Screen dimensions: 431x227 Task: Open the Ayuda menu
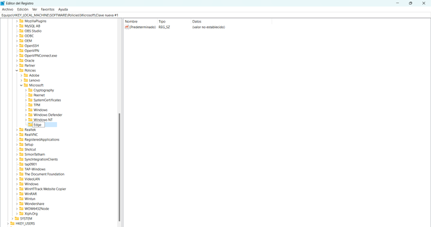click(63, 9)
